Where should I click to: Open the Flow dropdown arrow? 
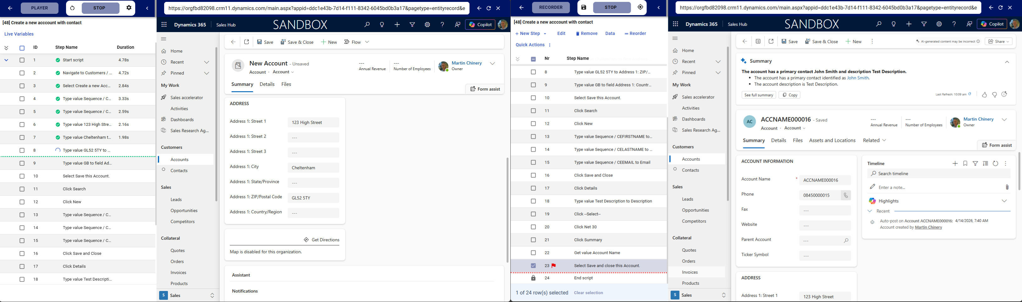tap(367, 42)
